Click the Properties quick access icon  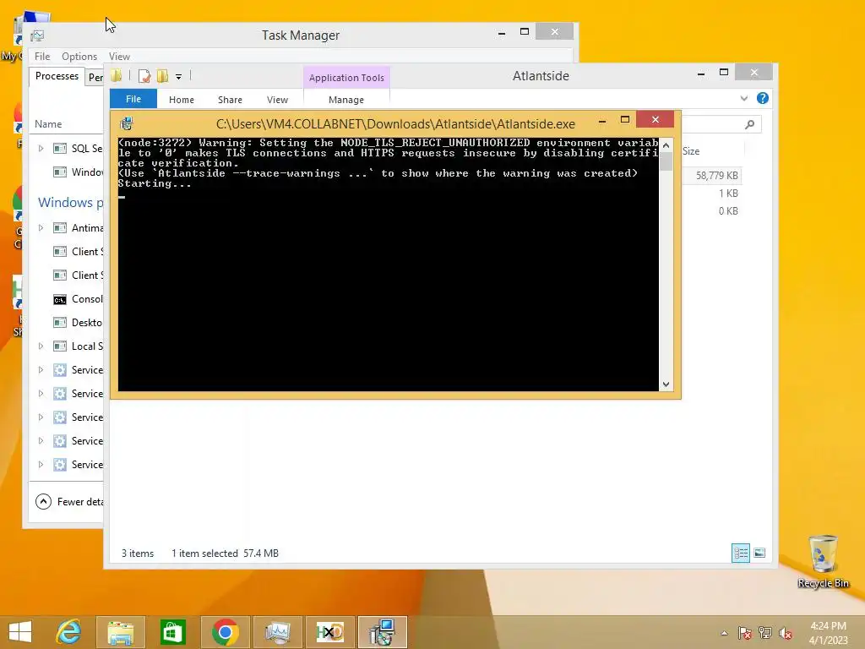[x=144, y=76]
